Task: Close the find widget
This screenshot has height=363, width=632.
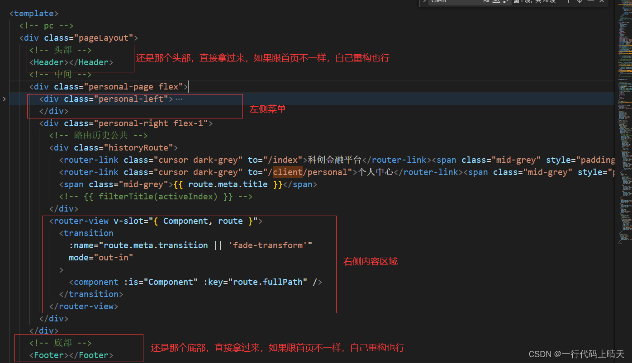Action: 602,1
